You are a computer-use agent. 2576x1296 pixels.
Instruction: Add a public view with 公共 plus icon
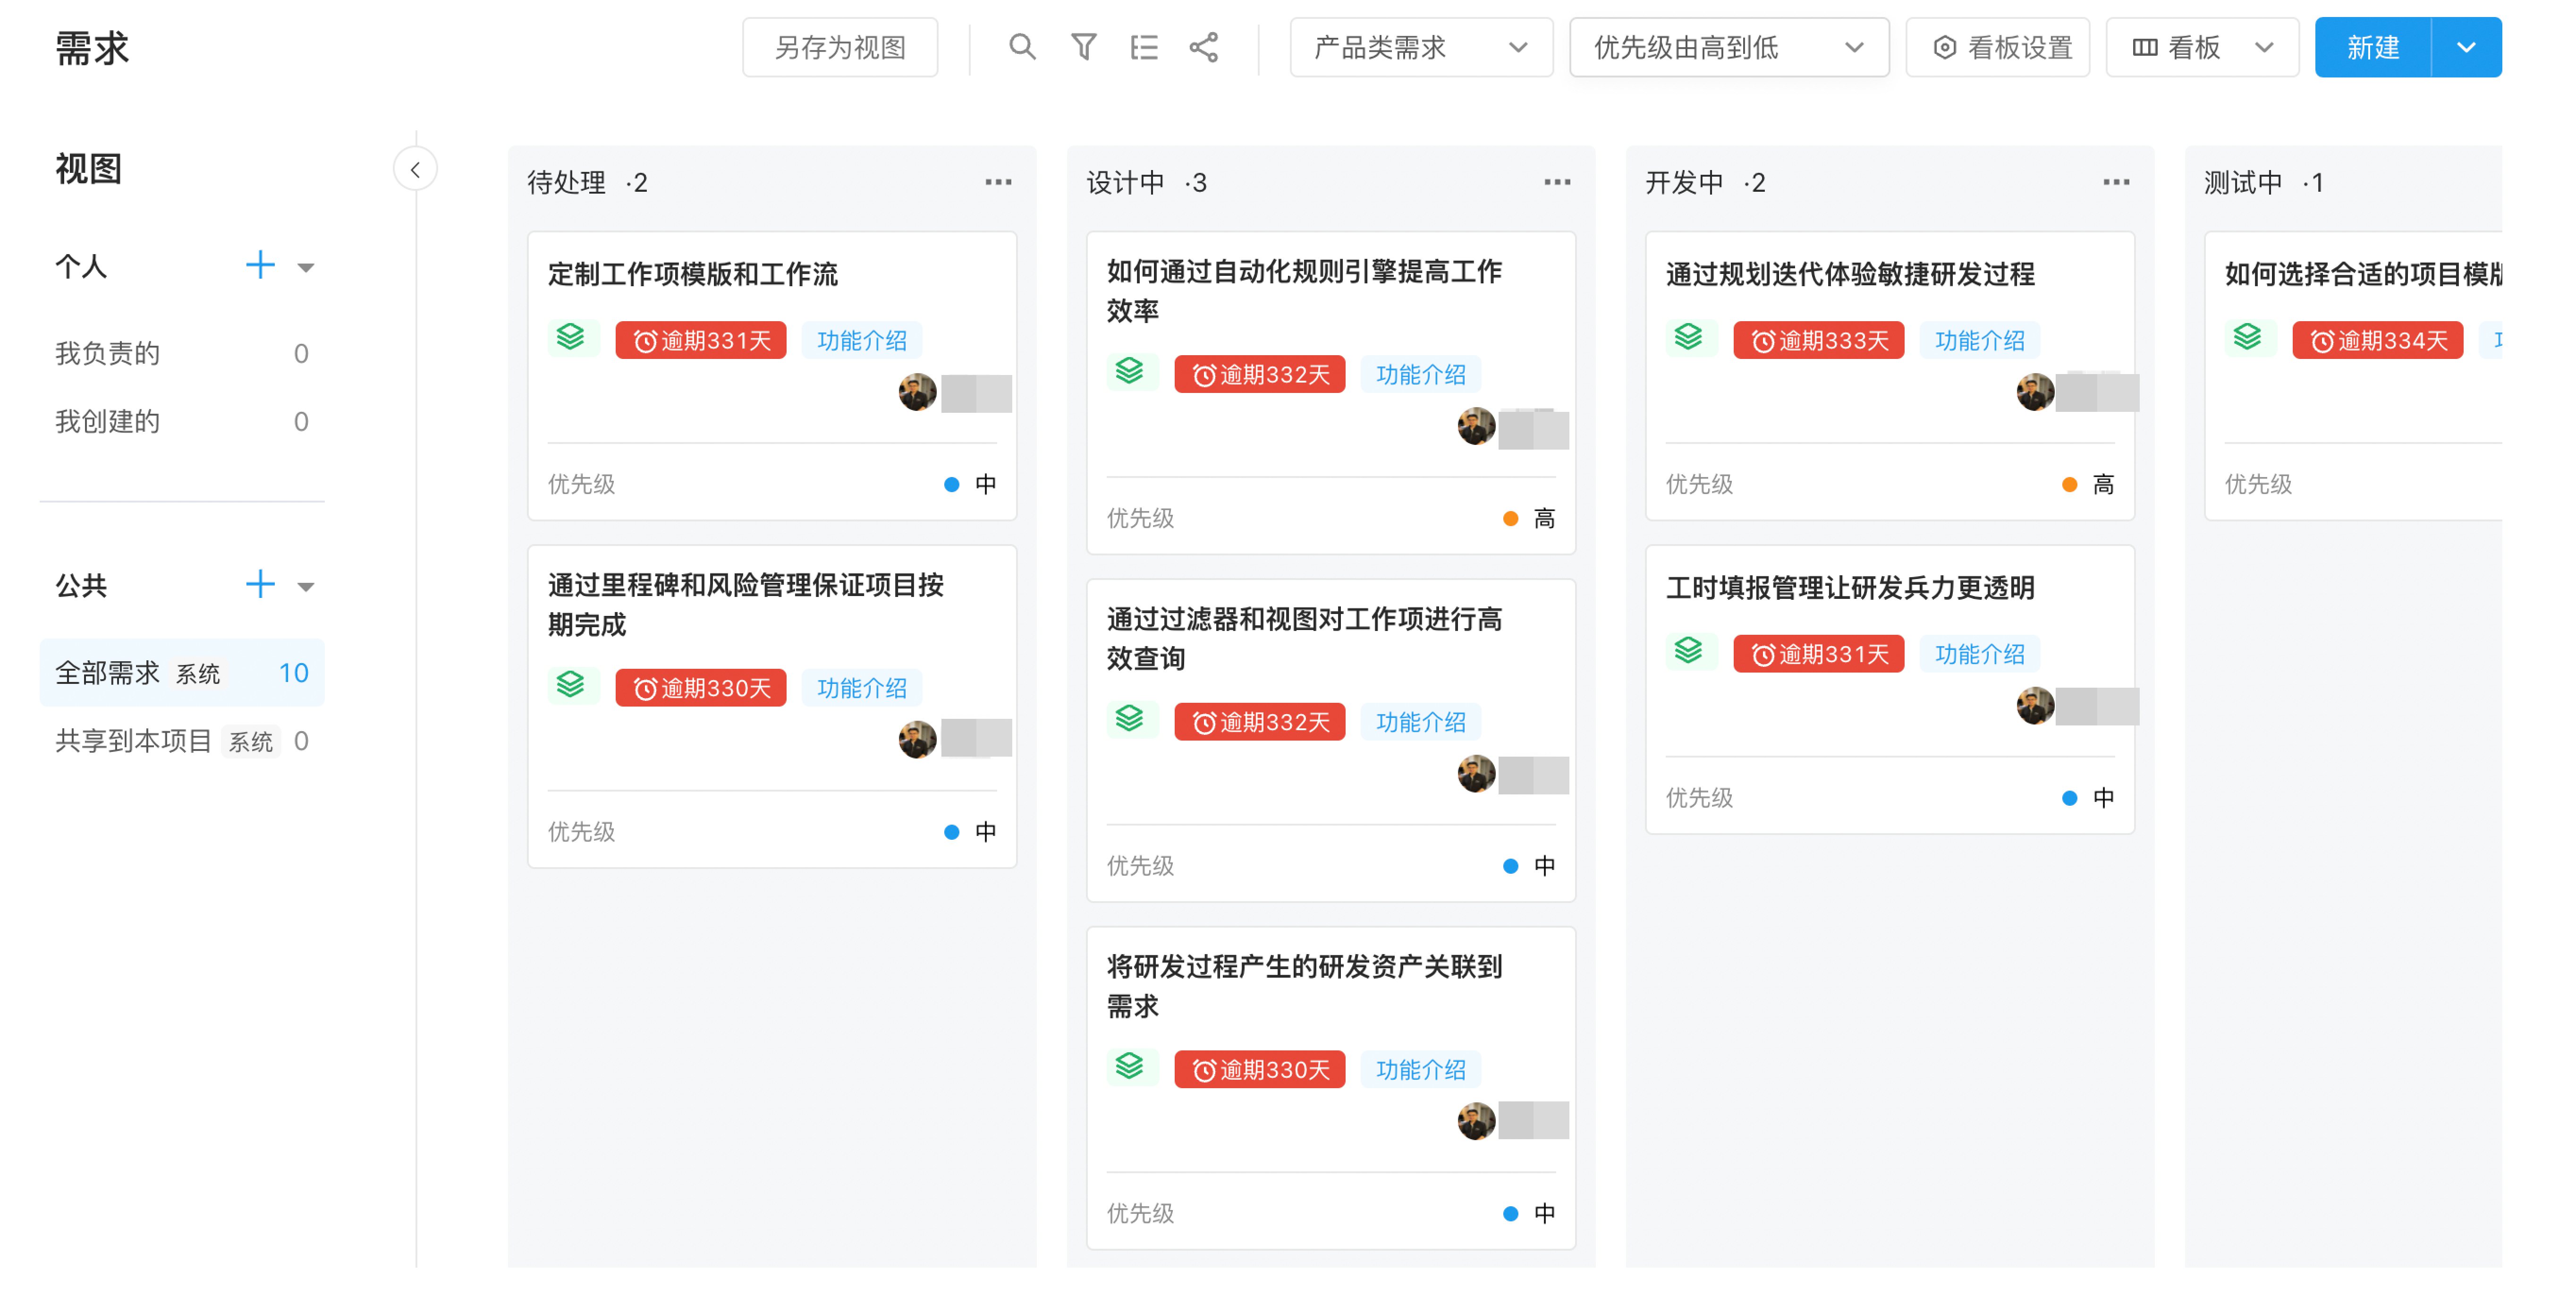(x=260, y=584)
